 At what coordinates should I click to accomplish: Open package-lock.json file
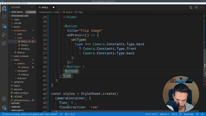point(23,100)
